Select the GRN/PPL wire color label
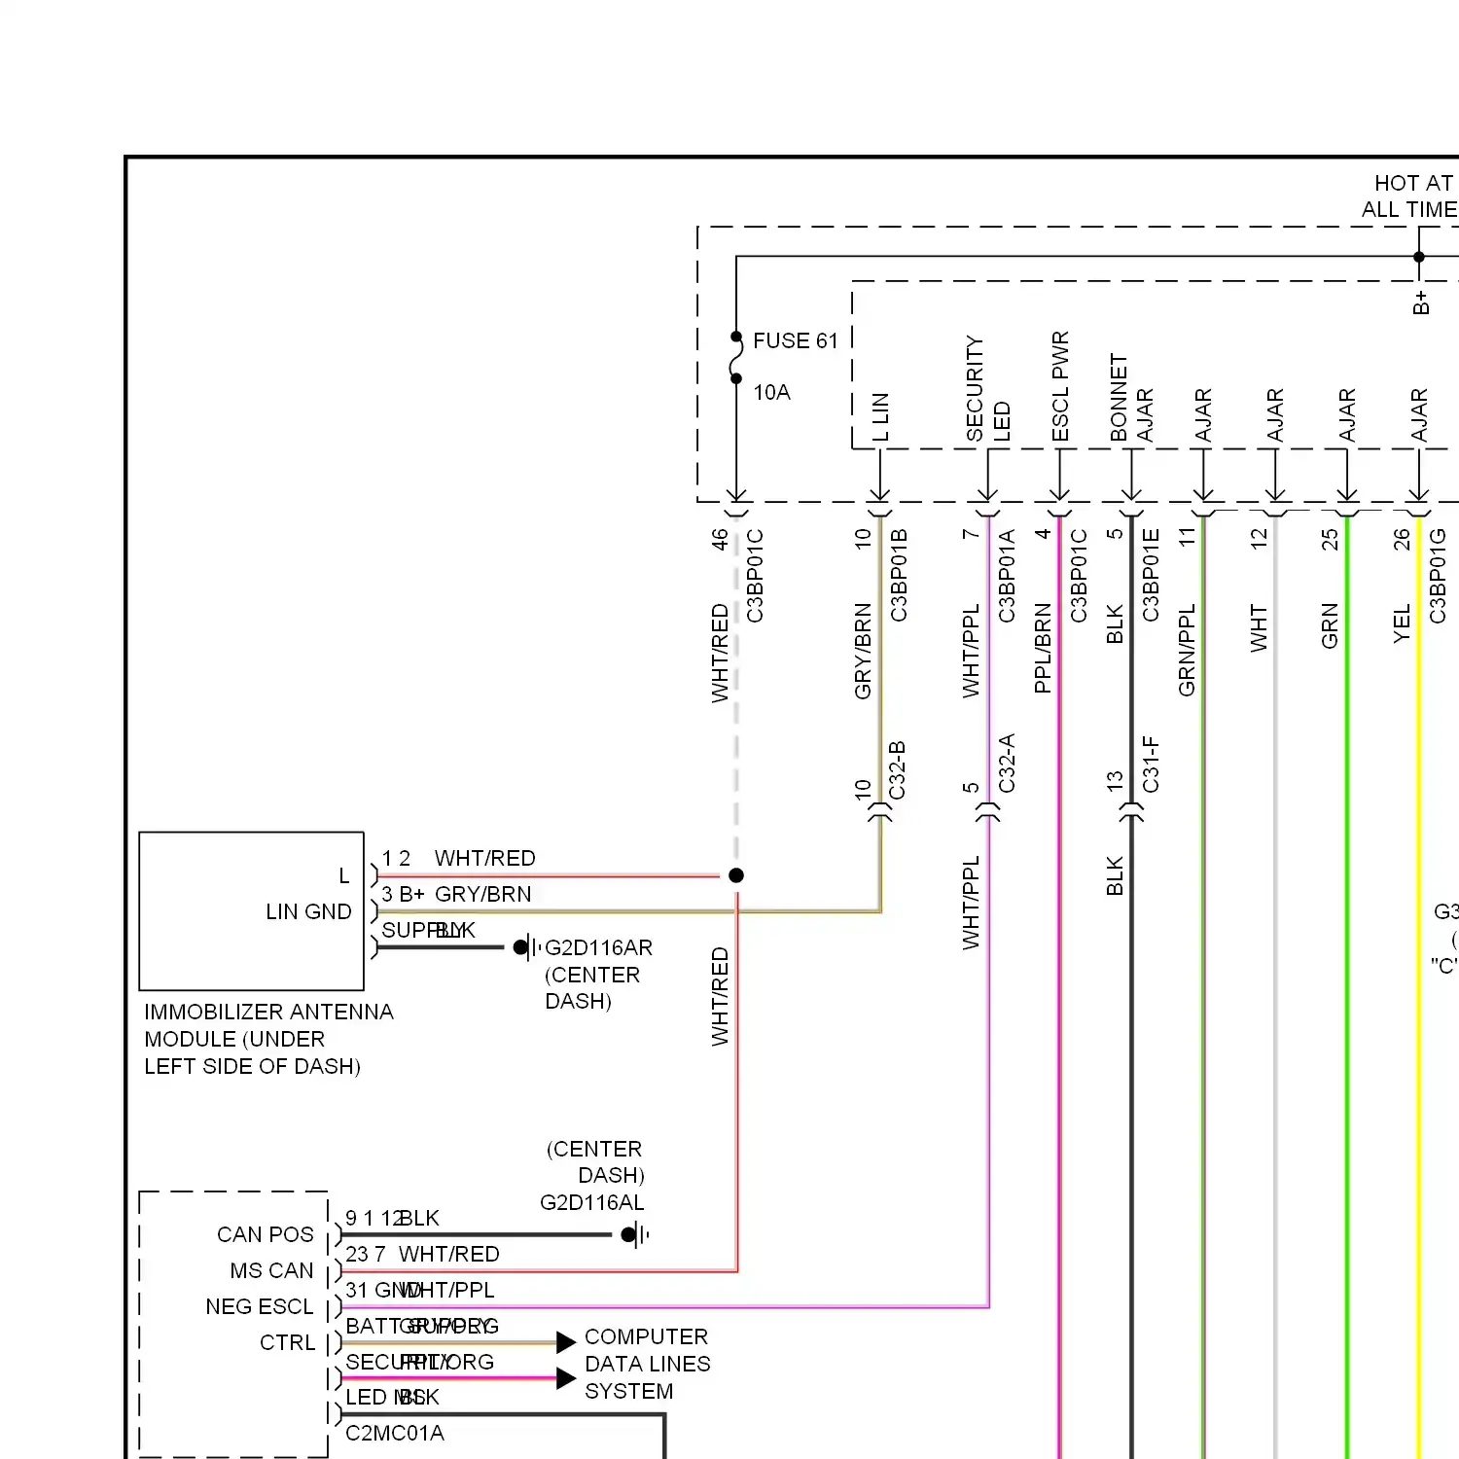The height and width of the screenshot is (1459, 1459). point(1187,650)
